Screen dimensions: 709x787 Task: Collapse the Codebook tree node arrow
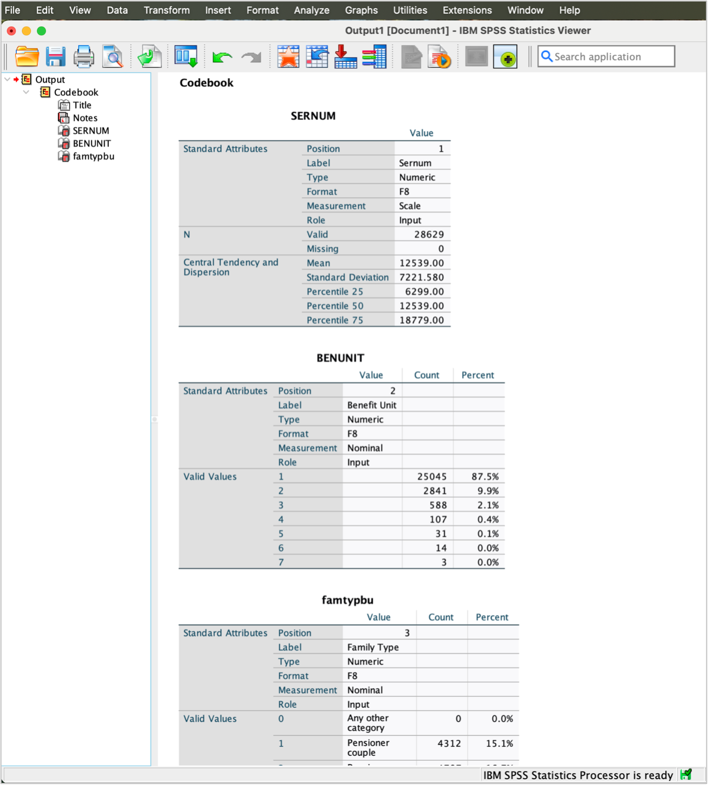click(26, 92)
